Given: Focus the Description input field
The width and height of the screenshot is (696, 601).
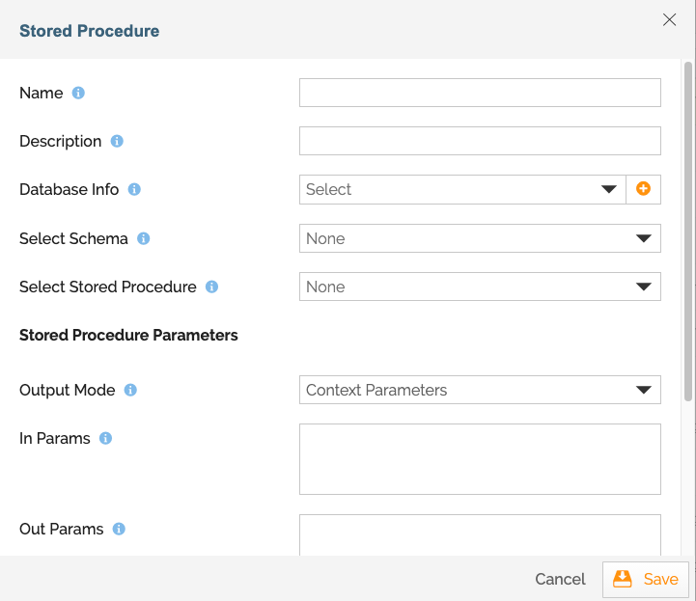Looking at the screenshot, I should 480,141.
